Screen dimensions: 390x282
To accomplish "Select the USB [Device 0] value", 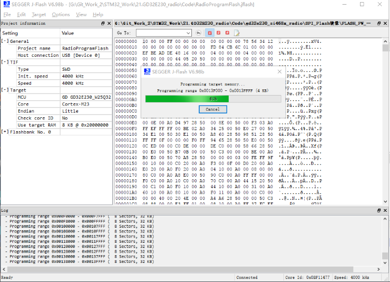I will [81, 55].
